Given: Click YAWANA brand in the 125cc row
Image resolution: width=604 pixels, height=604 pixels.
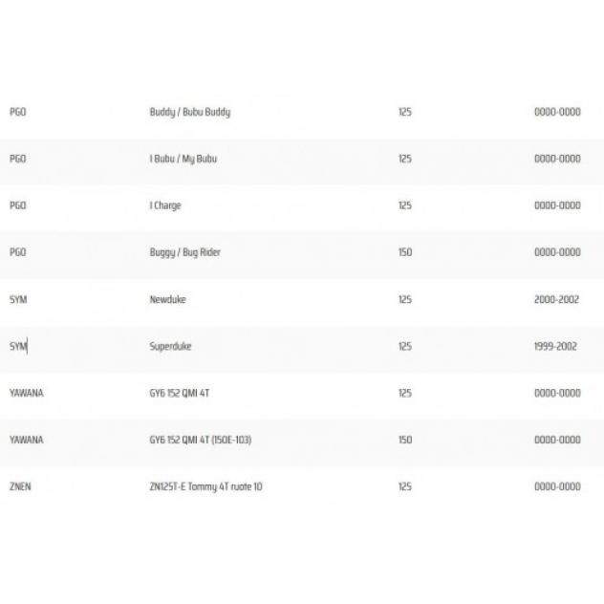Looking at the screenshot, I should point(27,393).
